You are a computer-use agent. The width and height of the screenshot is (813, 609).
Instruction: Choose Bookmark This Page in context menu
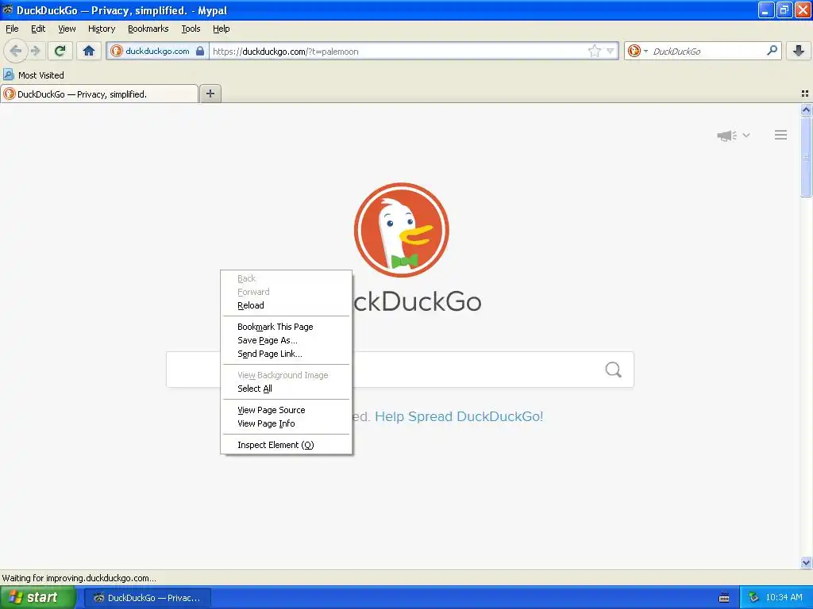(x=286, y=327)
